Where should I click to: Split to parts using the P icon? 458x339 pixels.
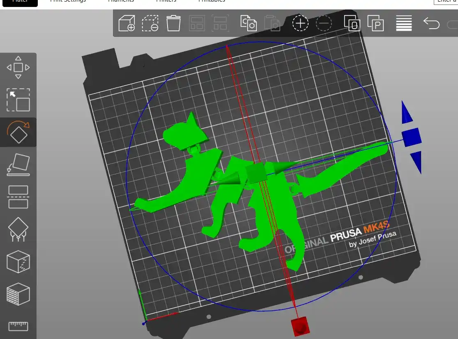pyautogui.click(x=375, y=23)
